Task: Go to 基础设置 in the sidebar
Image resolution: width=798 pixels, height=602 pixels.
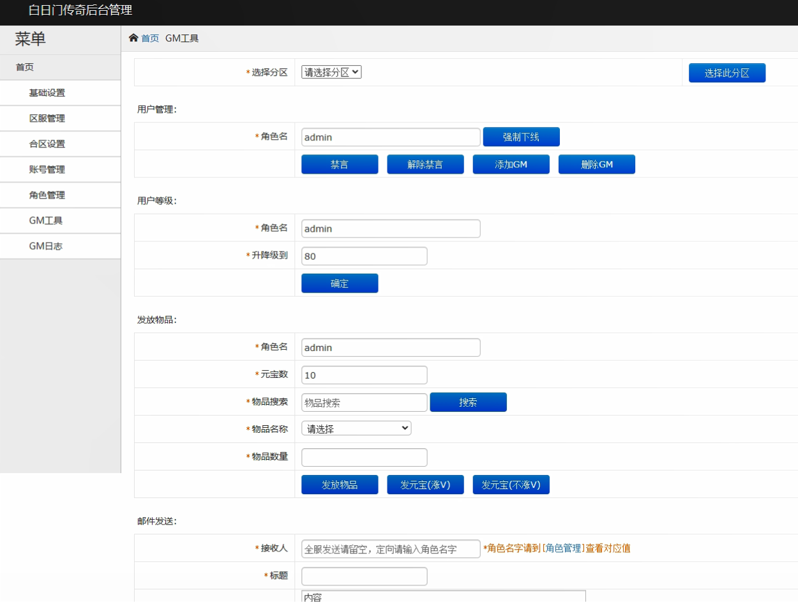Action: (60, 93)
